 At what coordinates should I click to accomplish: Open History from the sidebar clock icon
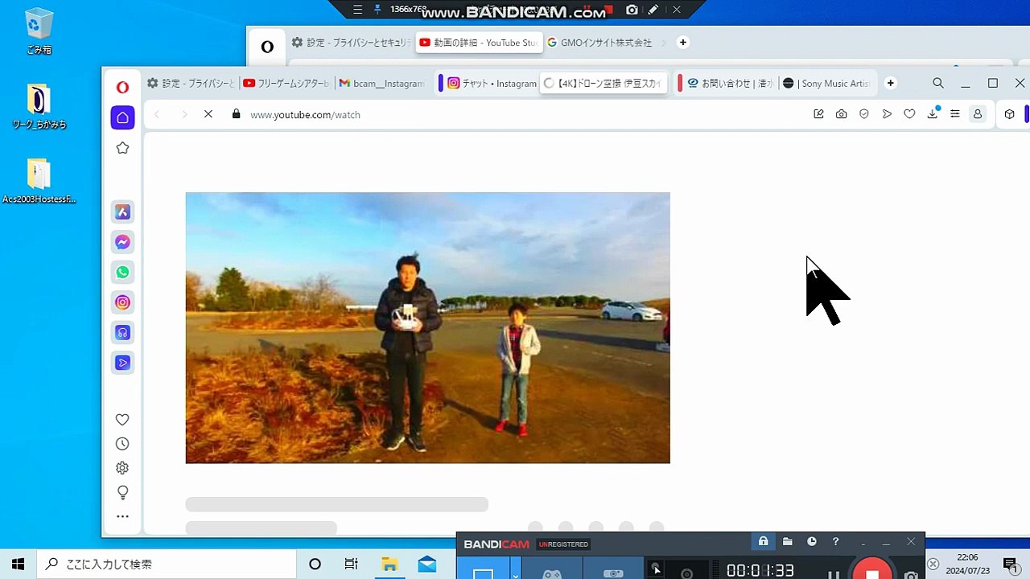click(122, 444)
